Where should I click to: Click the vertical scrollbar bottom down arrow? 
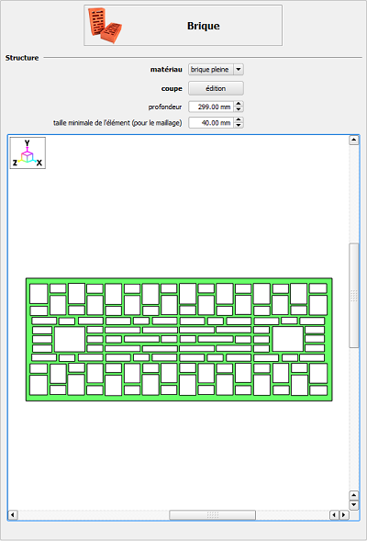[354, 505]
